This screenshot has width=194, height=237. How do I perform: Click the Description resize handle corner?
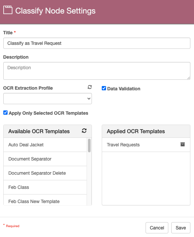click(188, 78)
